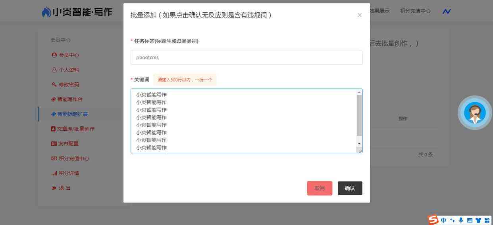Click the 小炎智能写作 flame logo
The height and width of the screenshot is (225, 493).
tap(46, 12)
